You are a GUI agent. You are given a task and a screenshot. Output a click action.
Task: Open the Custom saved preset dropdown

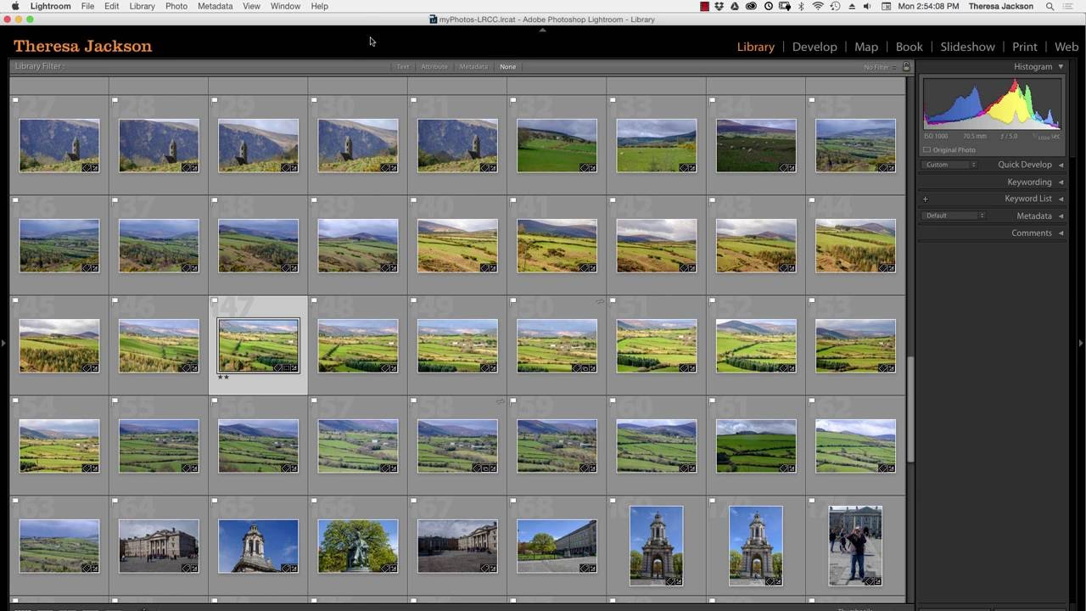pos(949,165)
